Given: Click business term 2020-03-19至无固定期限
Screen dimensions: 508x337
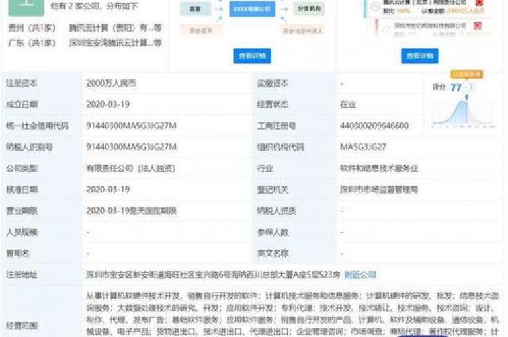Looking at the screenshot, I should 131,211.
